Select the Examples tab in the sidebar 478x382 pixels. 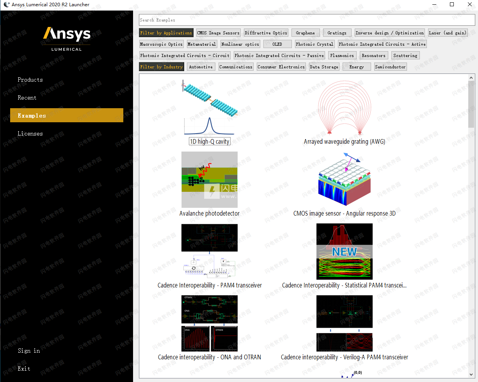tap(67, 116)
